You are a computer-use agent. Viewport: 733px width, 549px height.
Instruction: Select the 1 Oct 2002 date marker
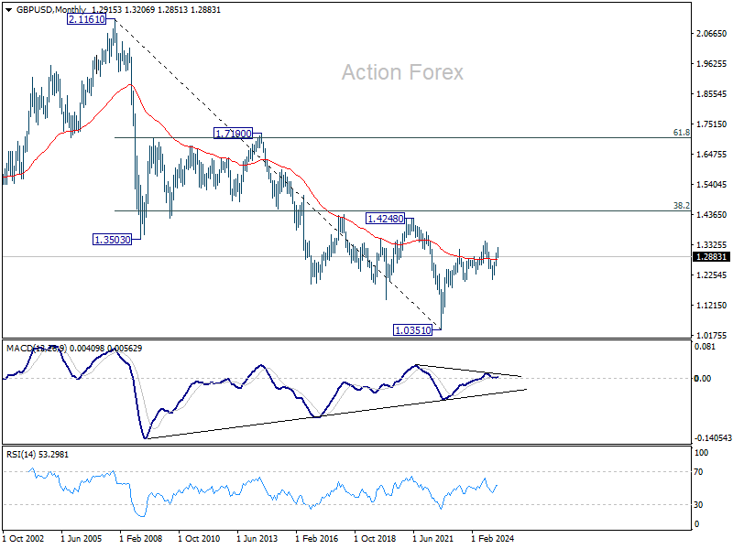24,538
